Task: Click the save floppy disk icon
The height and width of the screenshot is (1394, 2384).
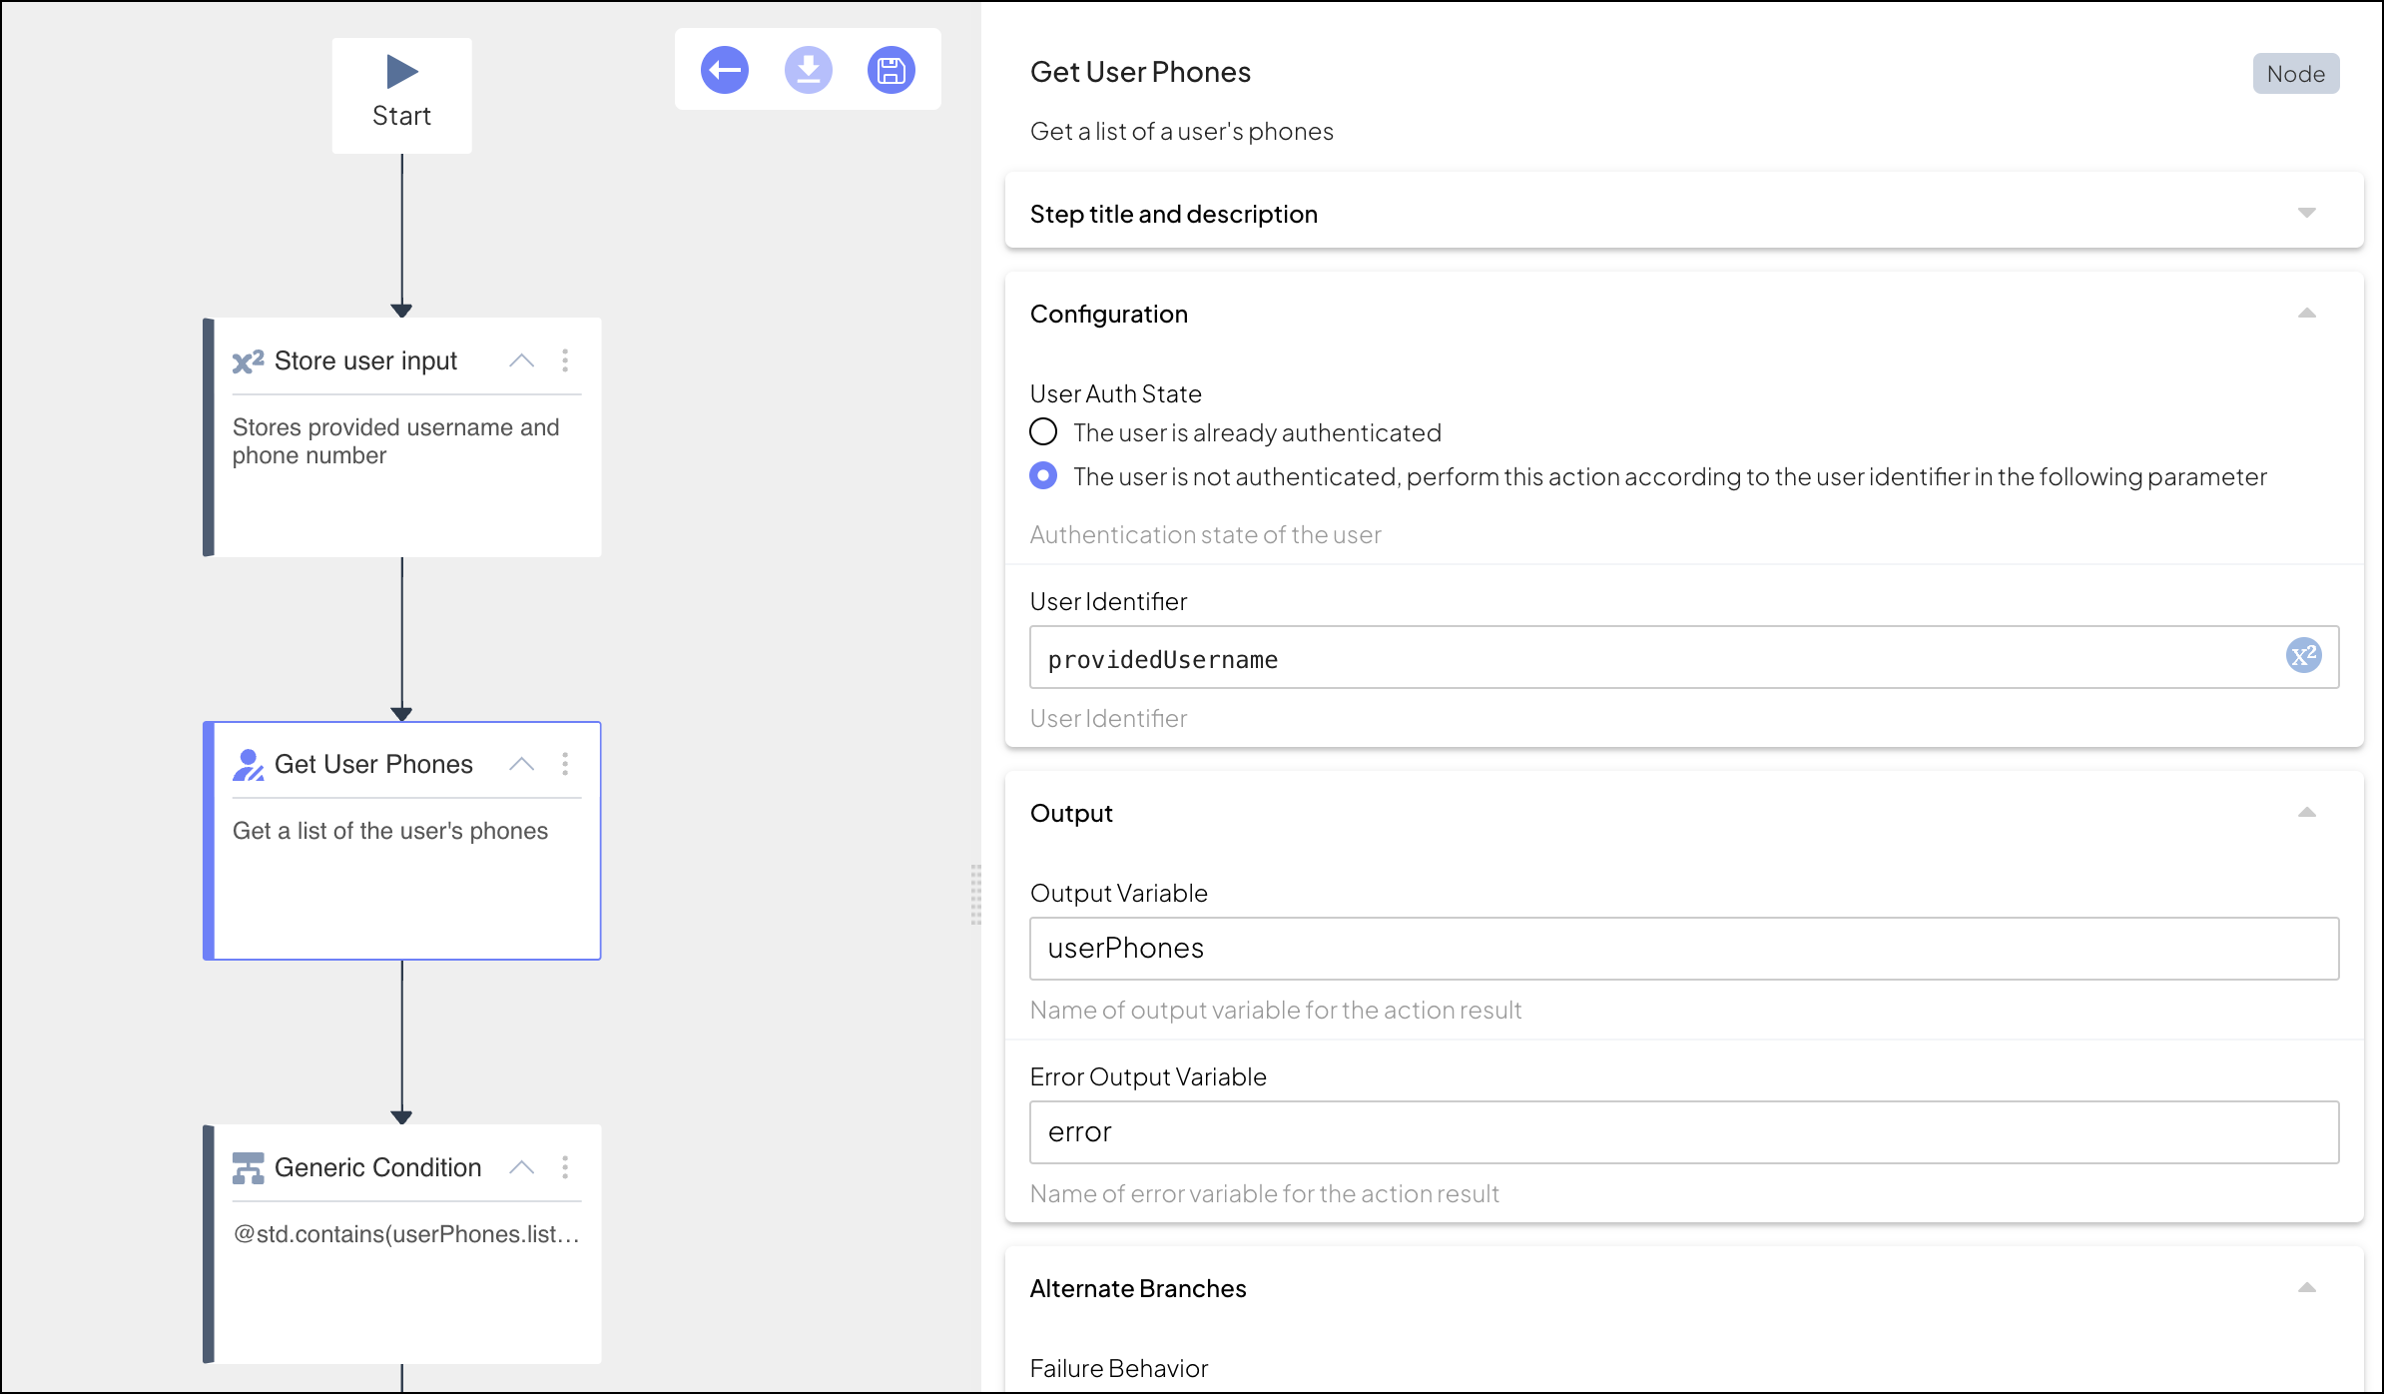Action: pyautogui.click(x=891, y=70)
